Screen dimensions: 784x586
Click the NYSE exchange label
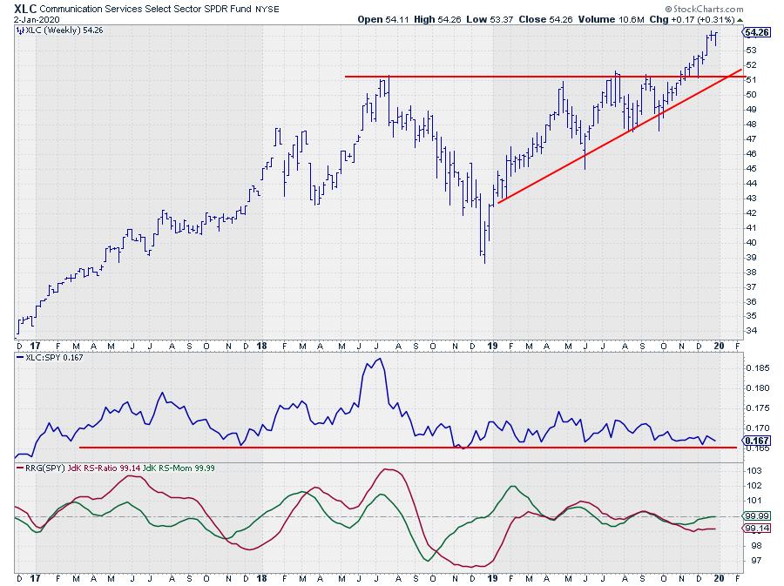pos(267,10)
